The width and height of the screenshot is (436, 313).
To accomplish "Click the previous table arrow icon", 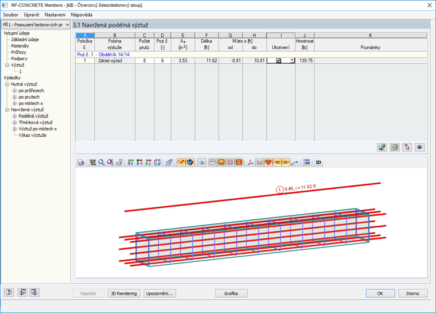I will click(x=22, y=292).
